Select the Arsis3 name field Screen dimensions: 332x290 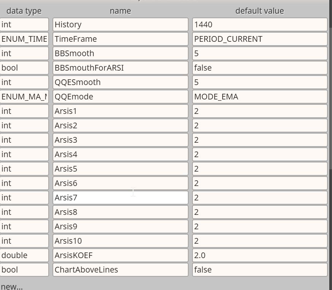pos(120,140)
